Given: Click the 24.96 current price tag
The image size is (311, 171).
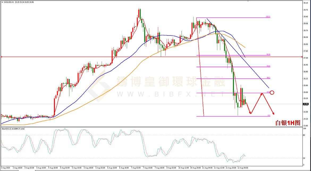Looking at the screenshot, I should click(305, 104).
